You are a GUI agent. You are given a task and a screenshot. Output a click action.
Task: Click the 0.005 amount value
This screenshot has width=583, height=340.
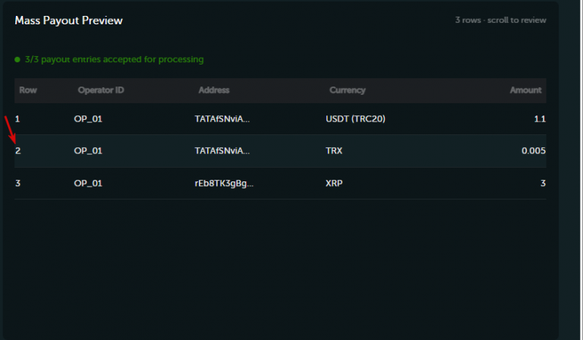click(x=534, y=151)
